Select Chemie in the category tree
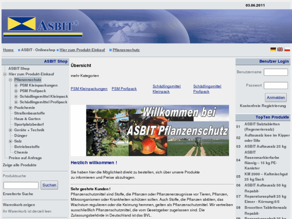The image size is (292, 219). pyautogui.click(x=21, y=152)
